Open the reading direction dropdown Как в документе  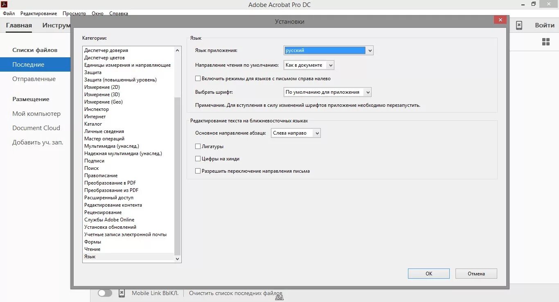(x=309, y=65)
